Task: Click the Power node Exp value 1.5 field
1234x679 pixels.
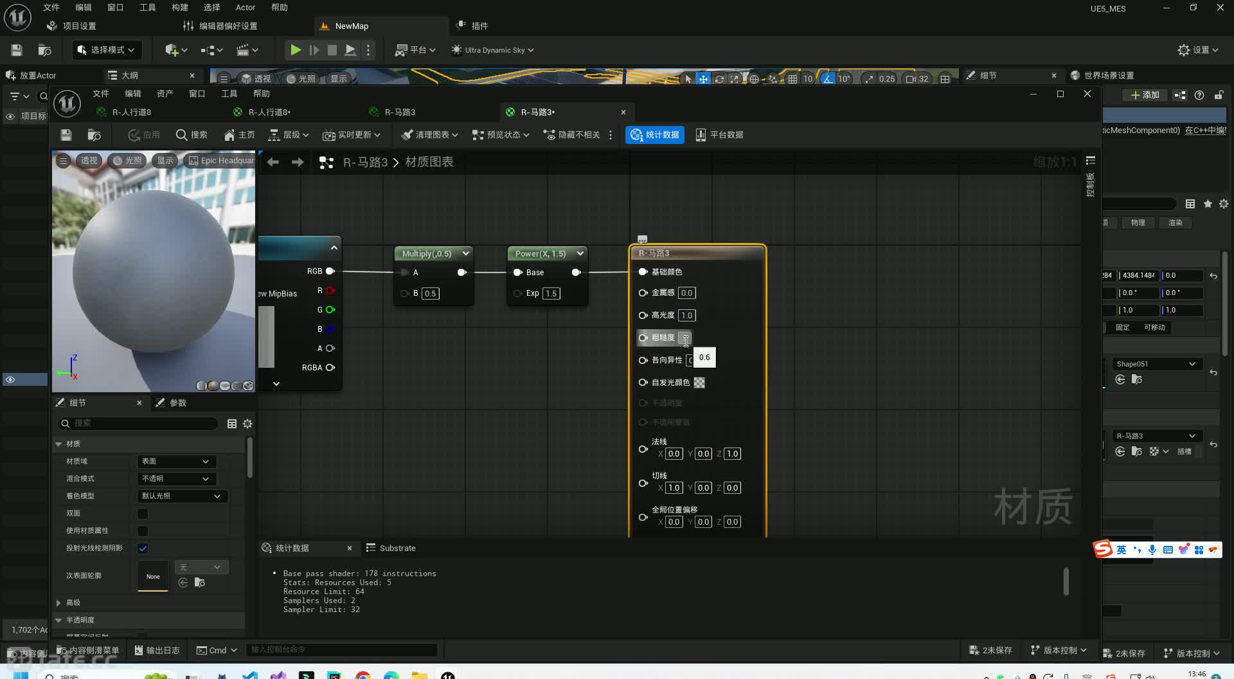Action: point(551,294)
